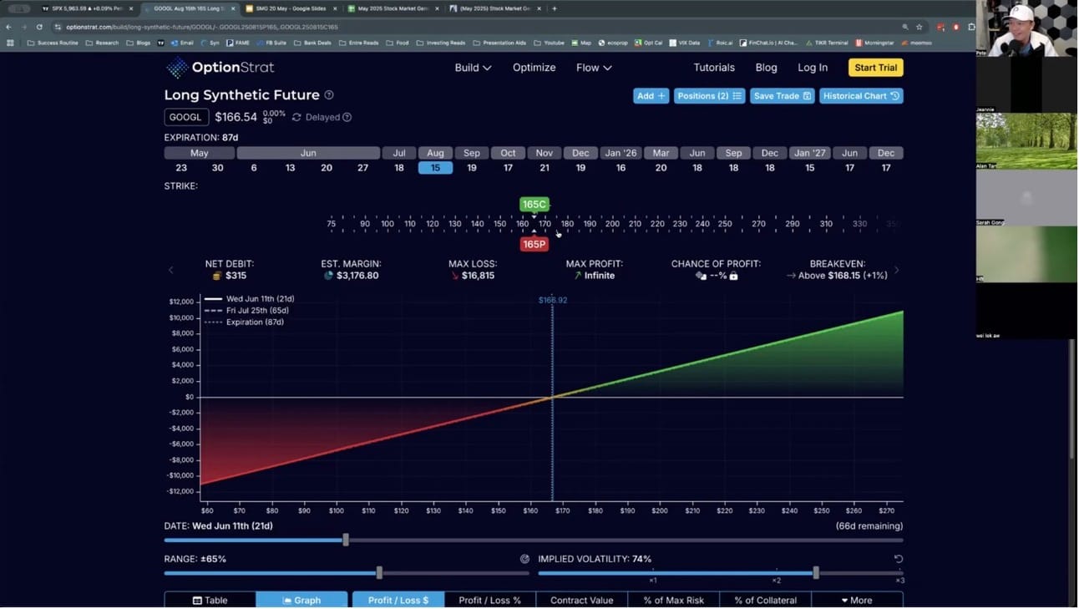Select Contract Value display mode
The width and height of the screenshot is (1079, 609).
coord(581,600)
